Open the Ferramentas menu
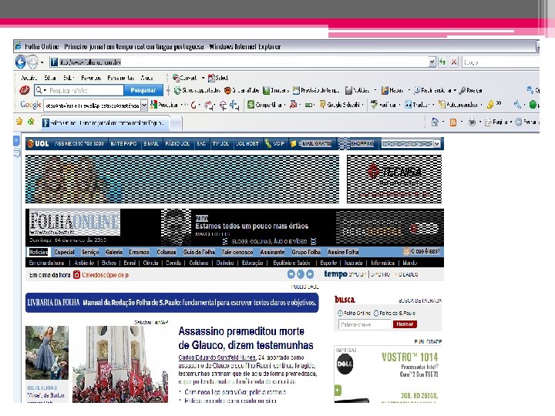 [121, 78]
